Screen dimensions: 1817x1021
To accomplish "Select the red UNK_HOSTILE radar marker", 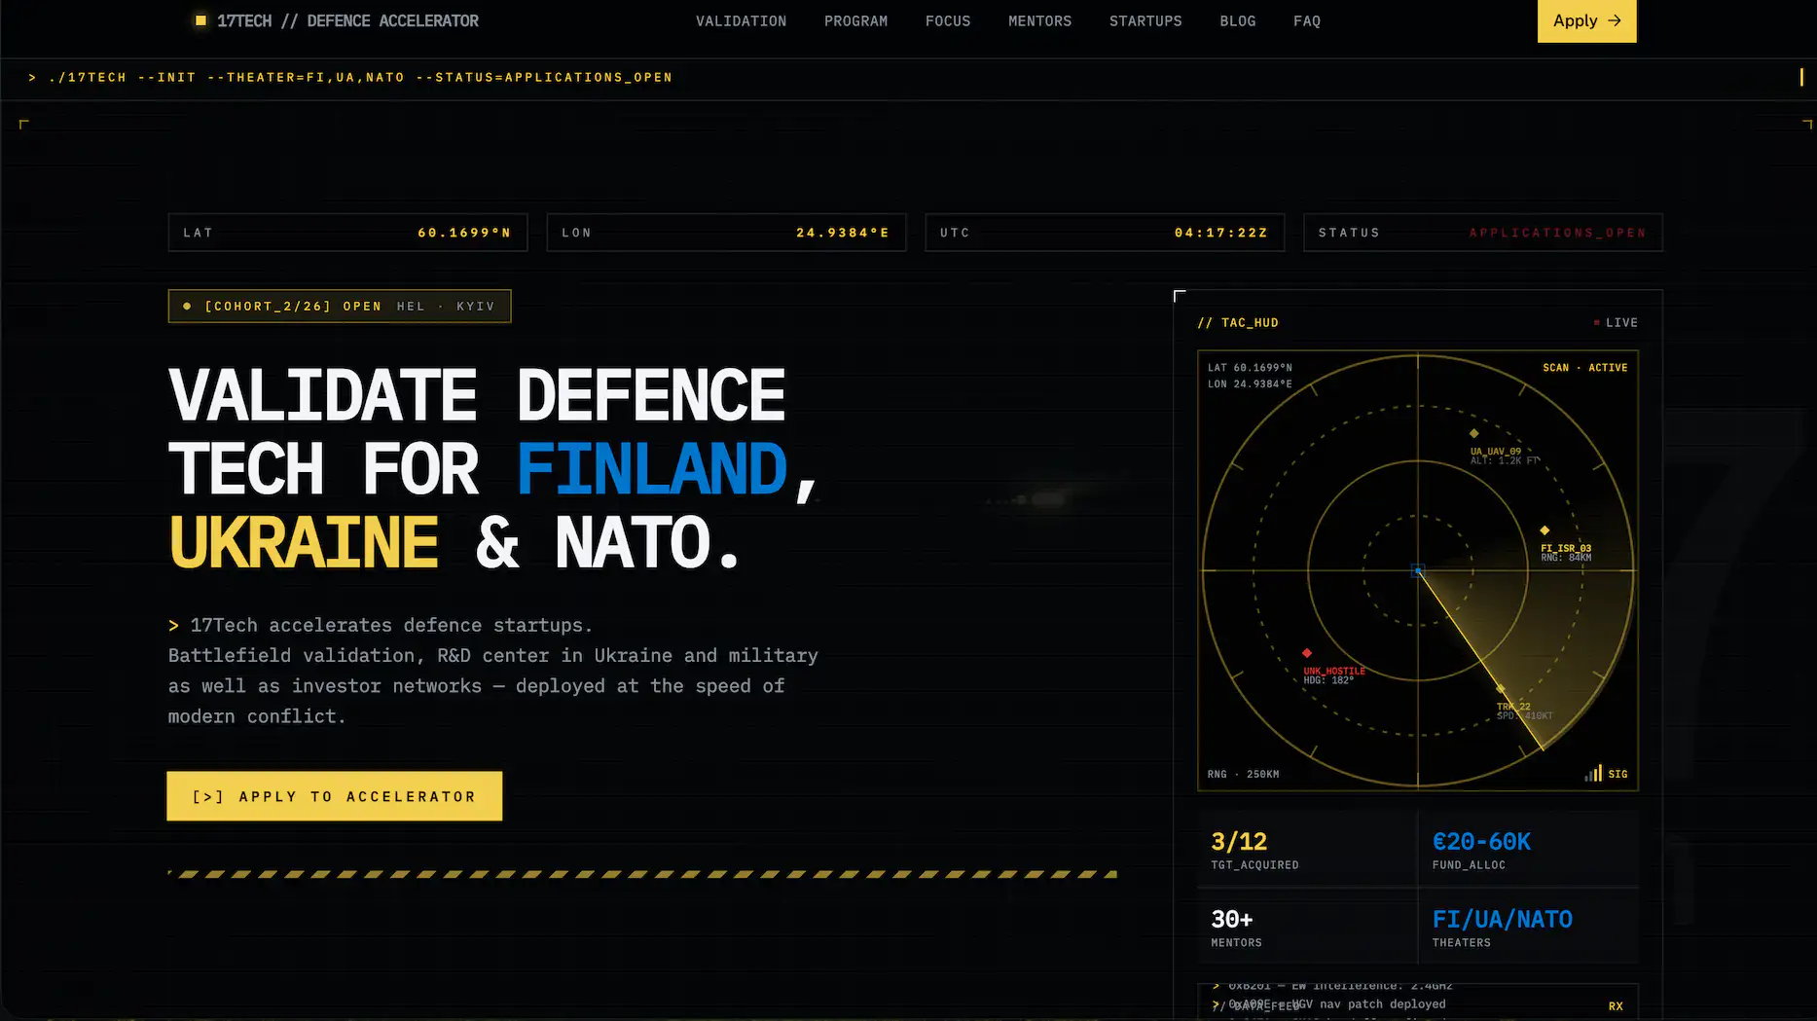I will [1307, 653].
